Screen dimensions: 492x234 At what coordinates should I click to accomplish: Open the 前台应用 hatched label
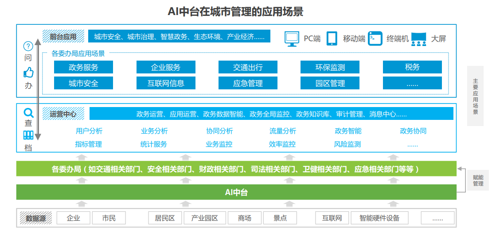[x=63, y=37]
